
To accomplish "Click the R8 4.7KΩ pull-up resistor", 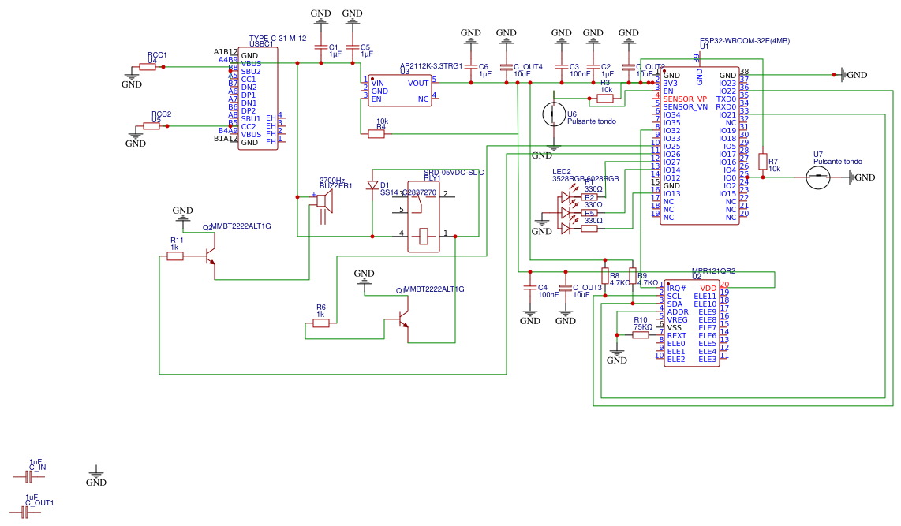I will coord(605,276).
